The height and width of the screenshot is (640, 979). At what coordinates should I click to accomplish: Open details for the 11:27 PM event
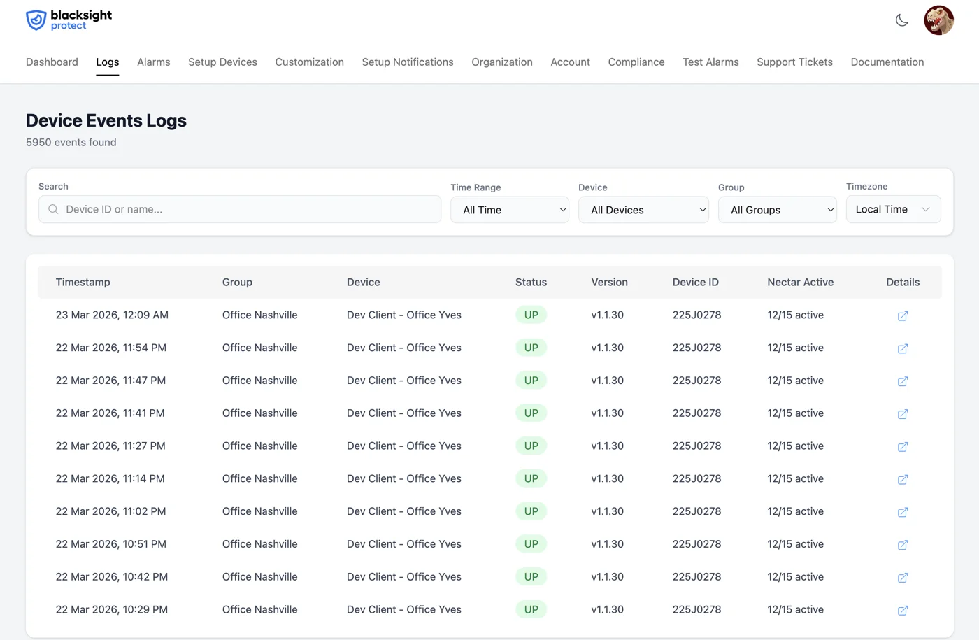click(x=902, y=446)
